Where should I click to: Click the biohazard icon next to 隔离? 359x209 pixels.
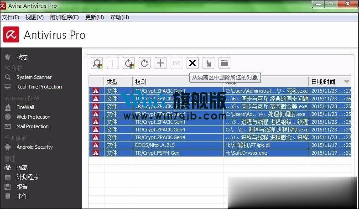pyautogui.click(x=8, y=167)
